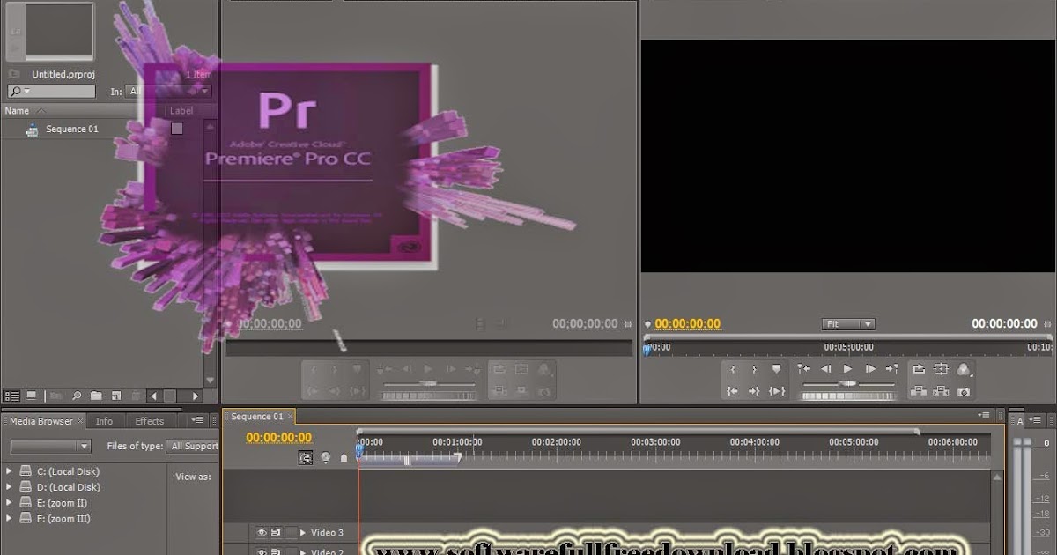The width and height of the screenshot is (1057, 555).
Task: Switch to the Info tab
Action: pyautogui.click(x=104, y=421)
